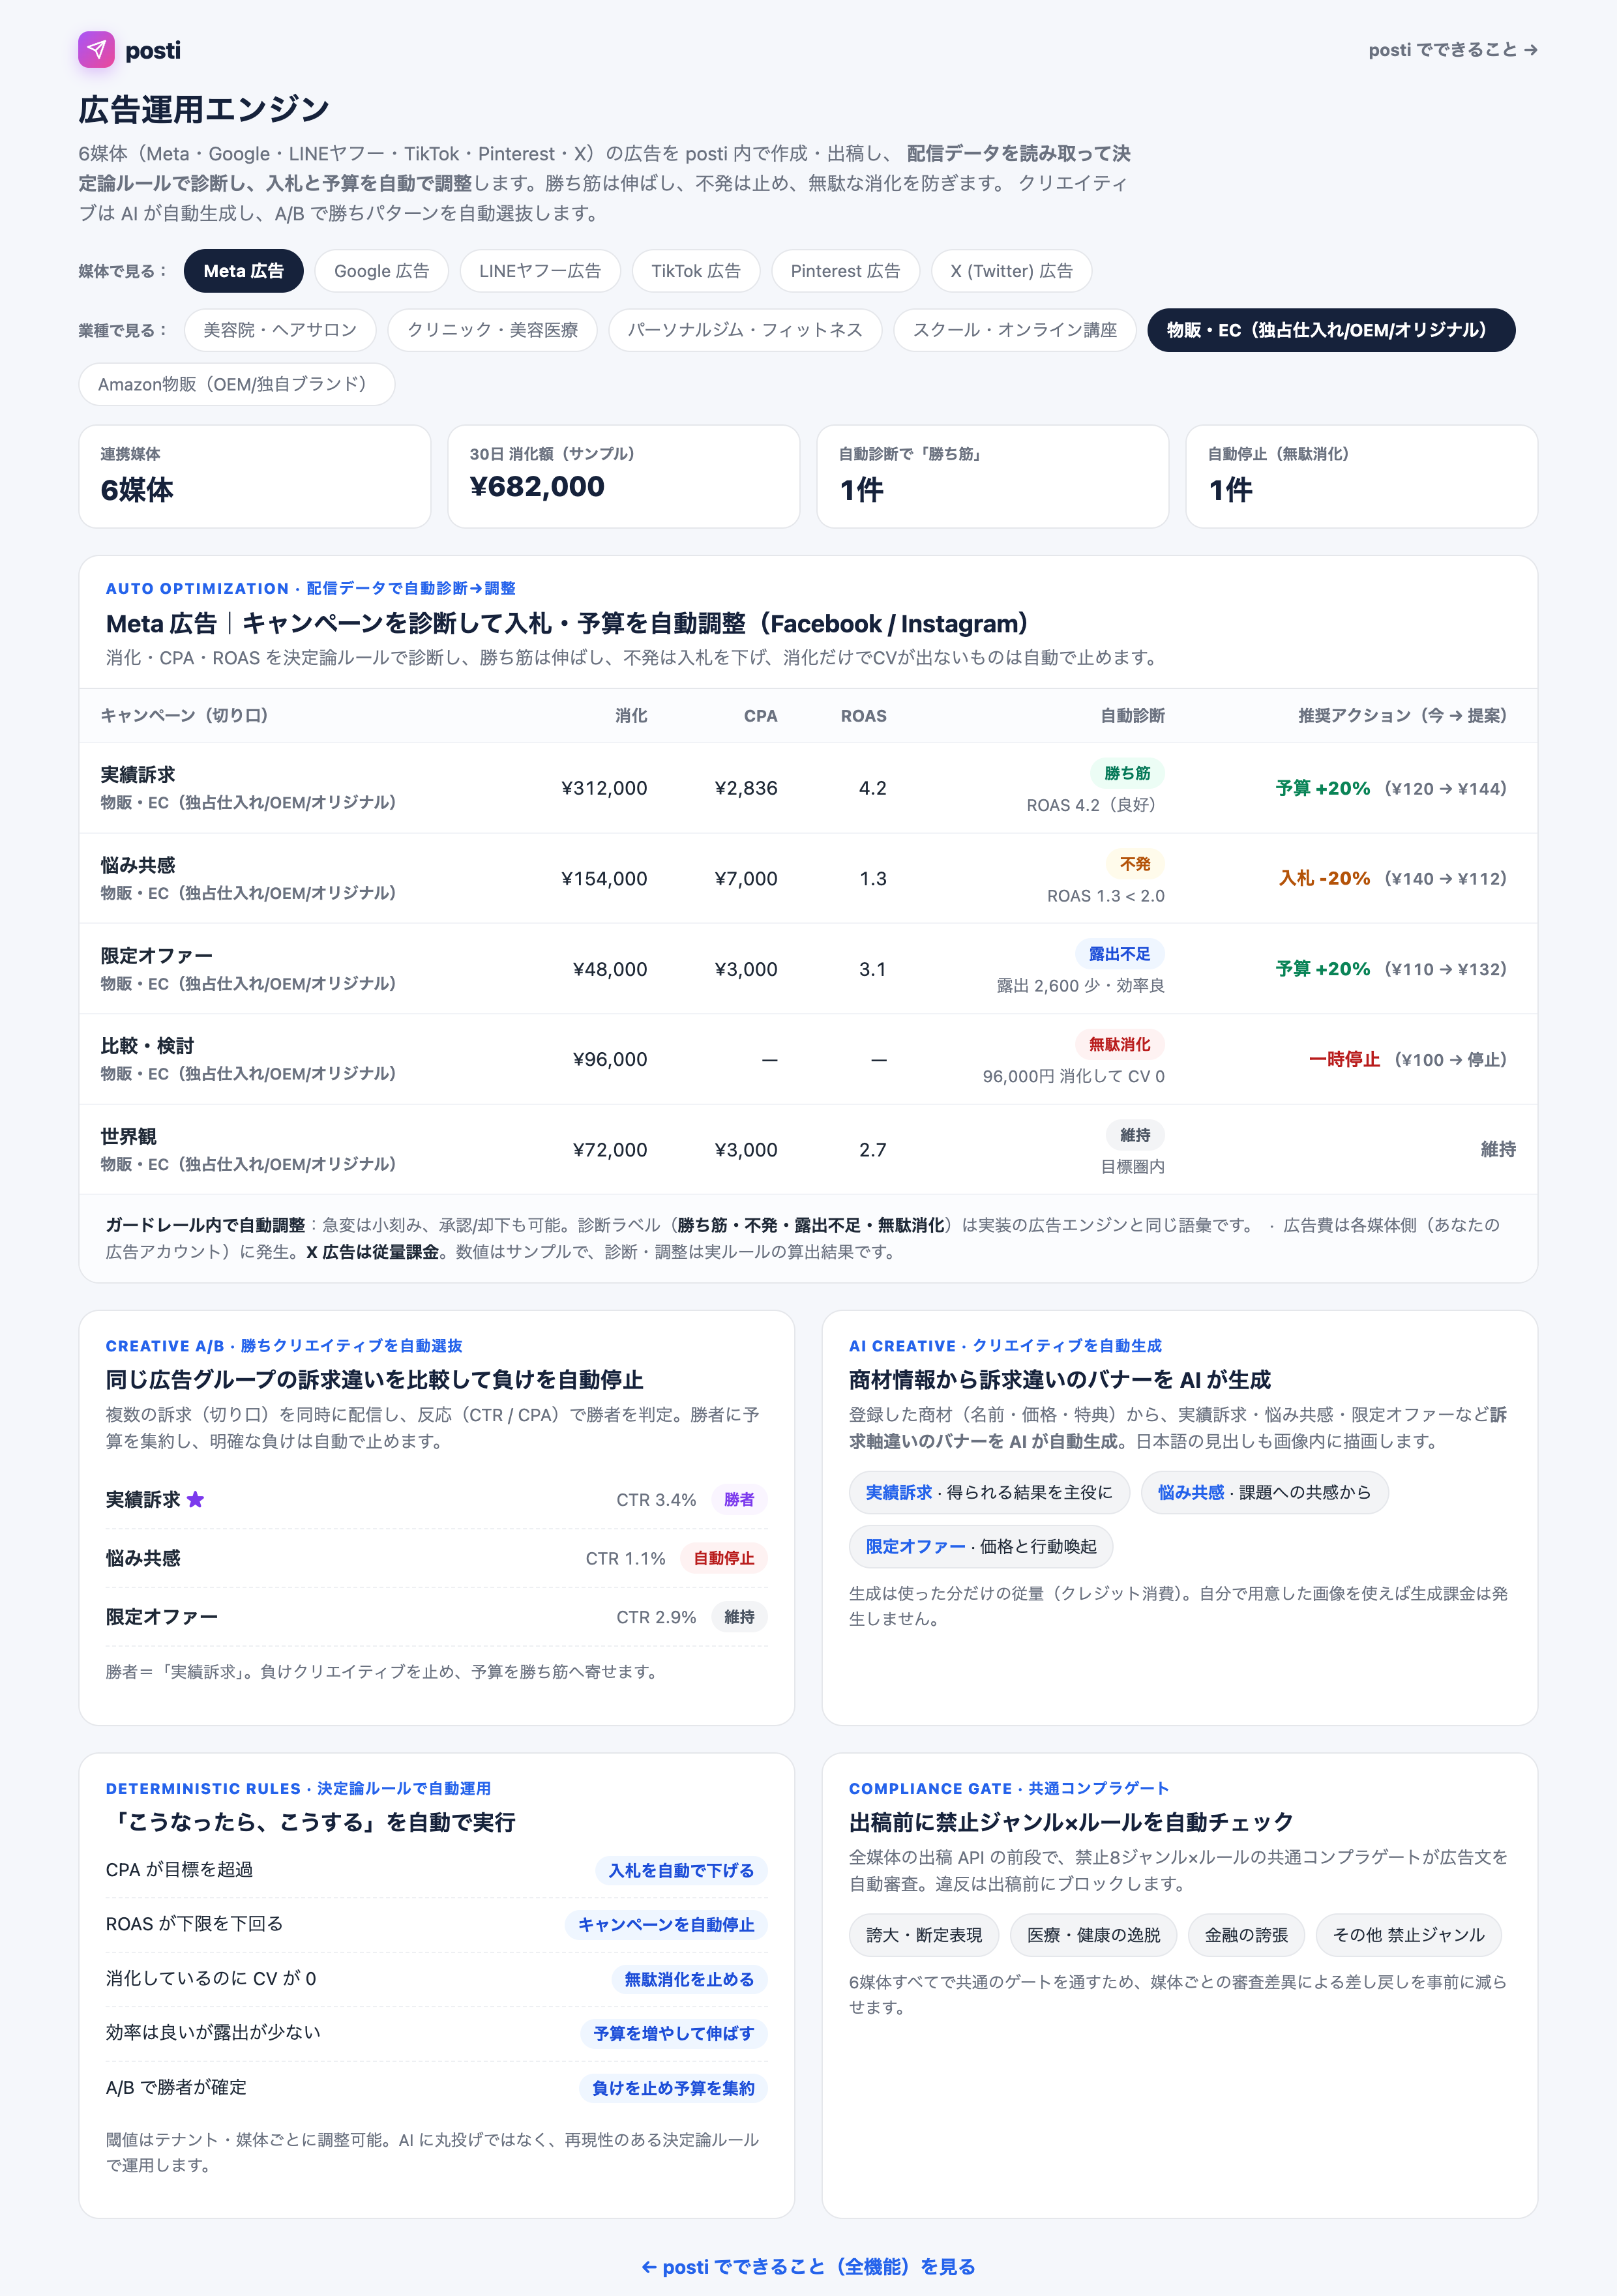This screenshot has width=1617, height=2296.
Task: Follow the '← posti でできること（全機能）を見る' link
Action: click(808, 2266)
